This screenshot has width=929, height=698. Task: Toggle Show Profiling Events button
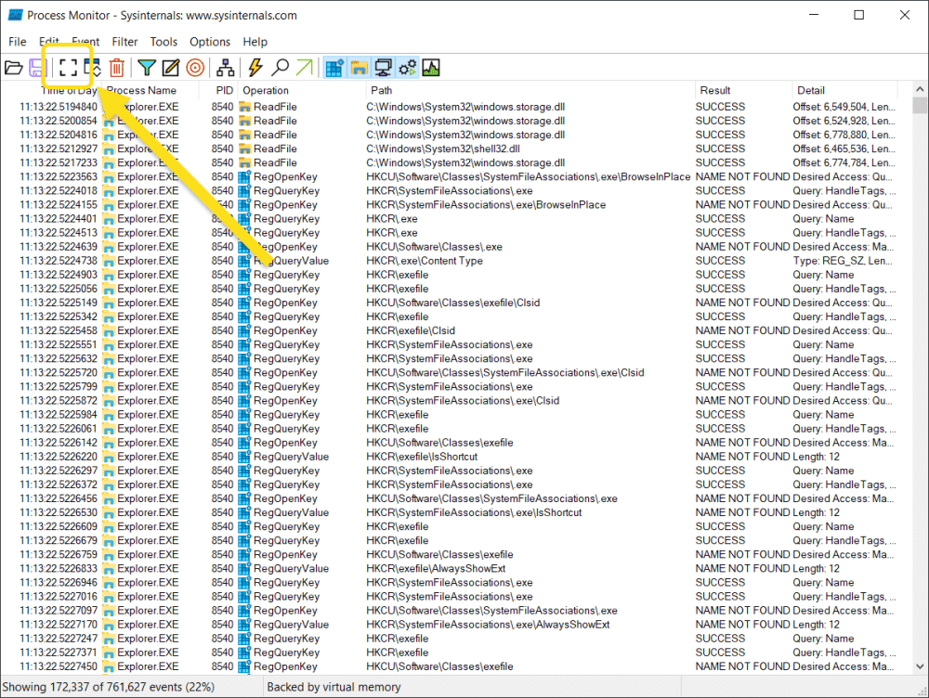click(431, 68)
